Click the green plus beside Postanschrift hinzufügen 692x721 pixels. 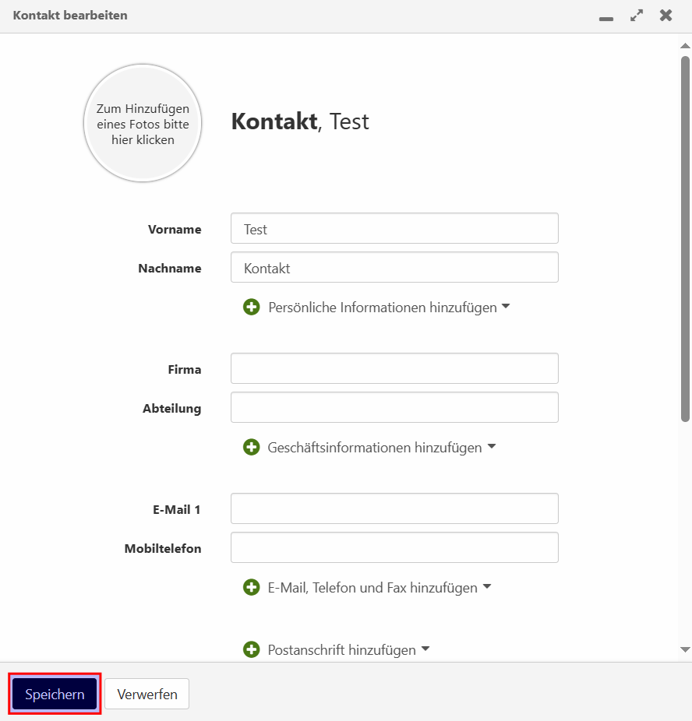click(251, 649)
